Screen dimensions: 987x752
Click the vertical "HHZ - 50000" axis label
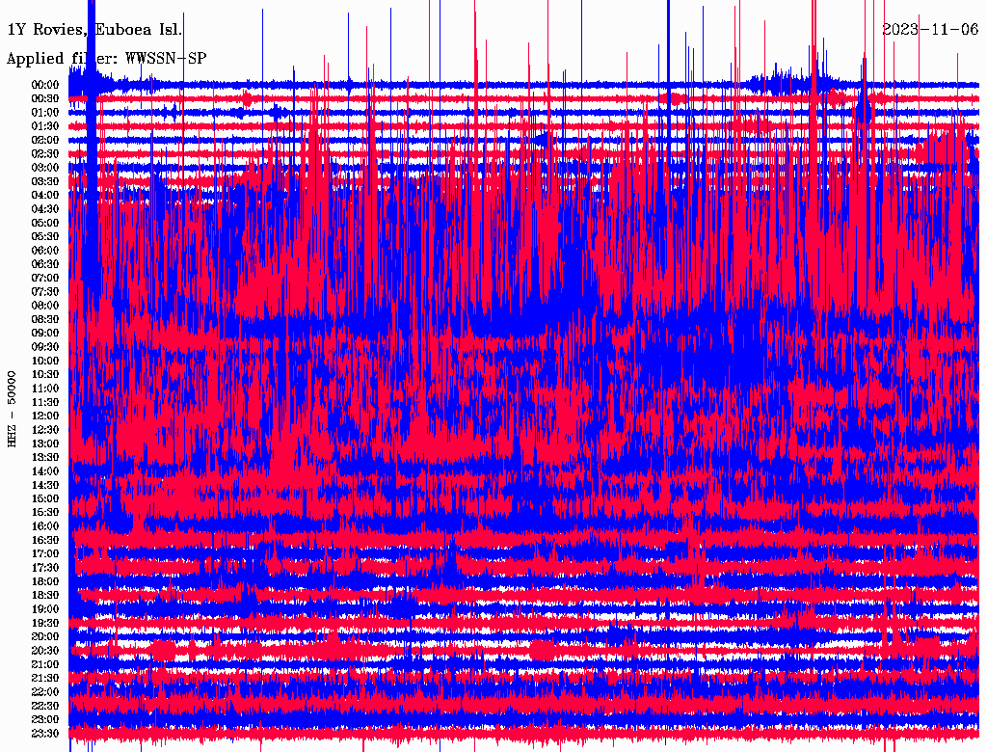click(13, 408)
